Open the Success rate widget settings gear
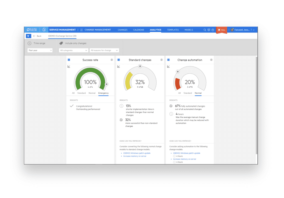This screenshot has width=284, height=198. (112, 60)
